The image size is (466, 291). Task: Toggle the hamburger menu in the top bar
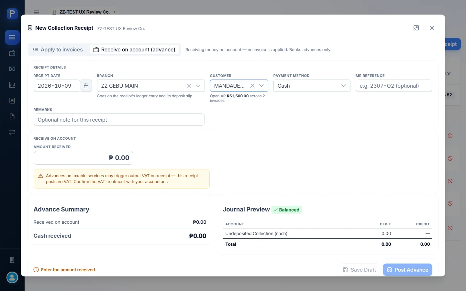coord(36,12)
